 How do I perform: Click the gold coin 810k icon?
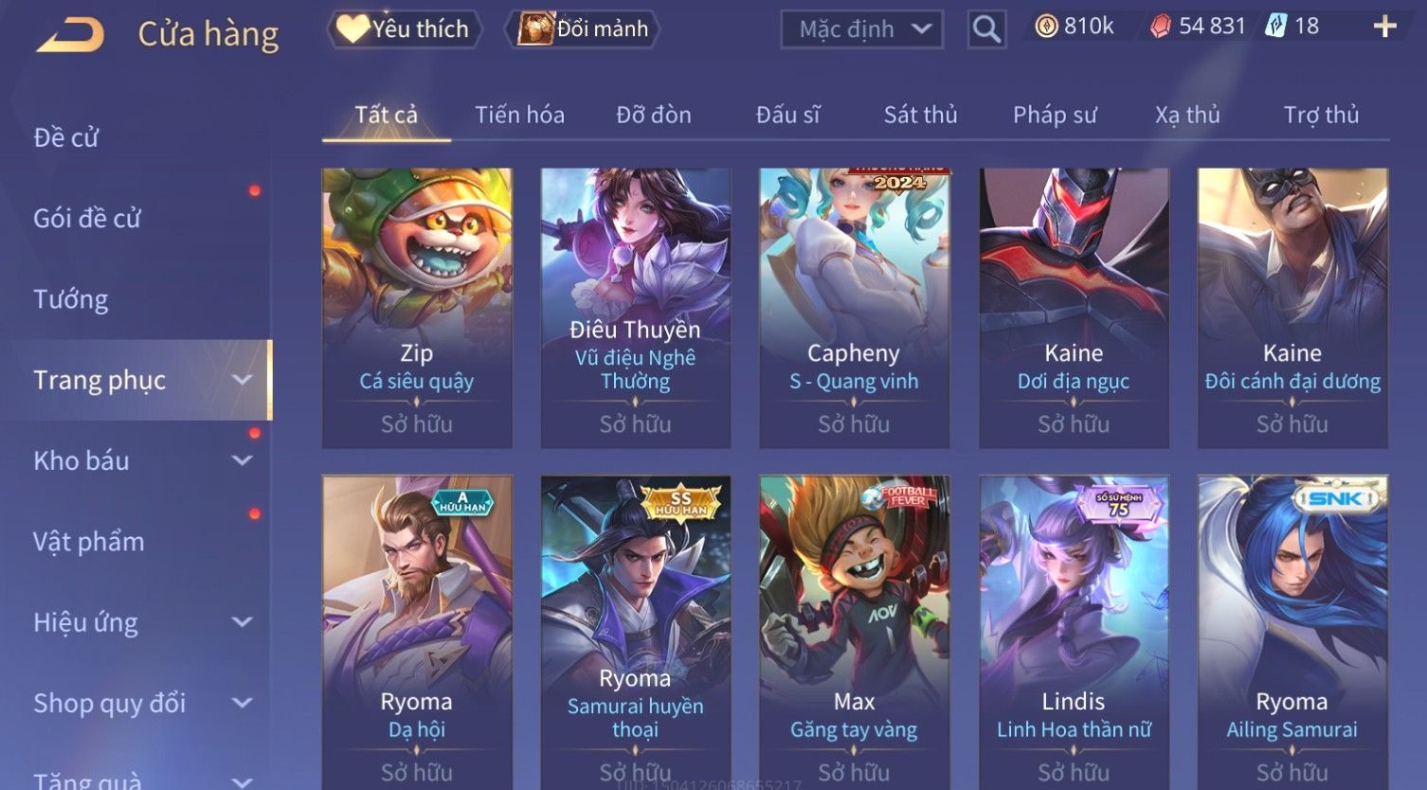coord(1046,27)
